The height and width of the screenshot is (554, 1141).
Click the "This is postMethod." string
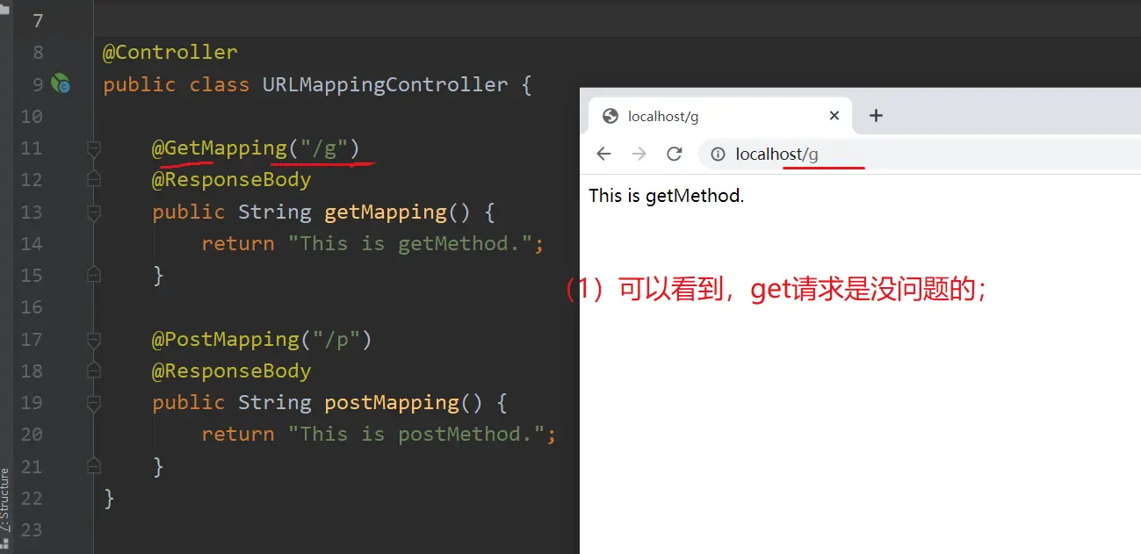tap(416, 435)
